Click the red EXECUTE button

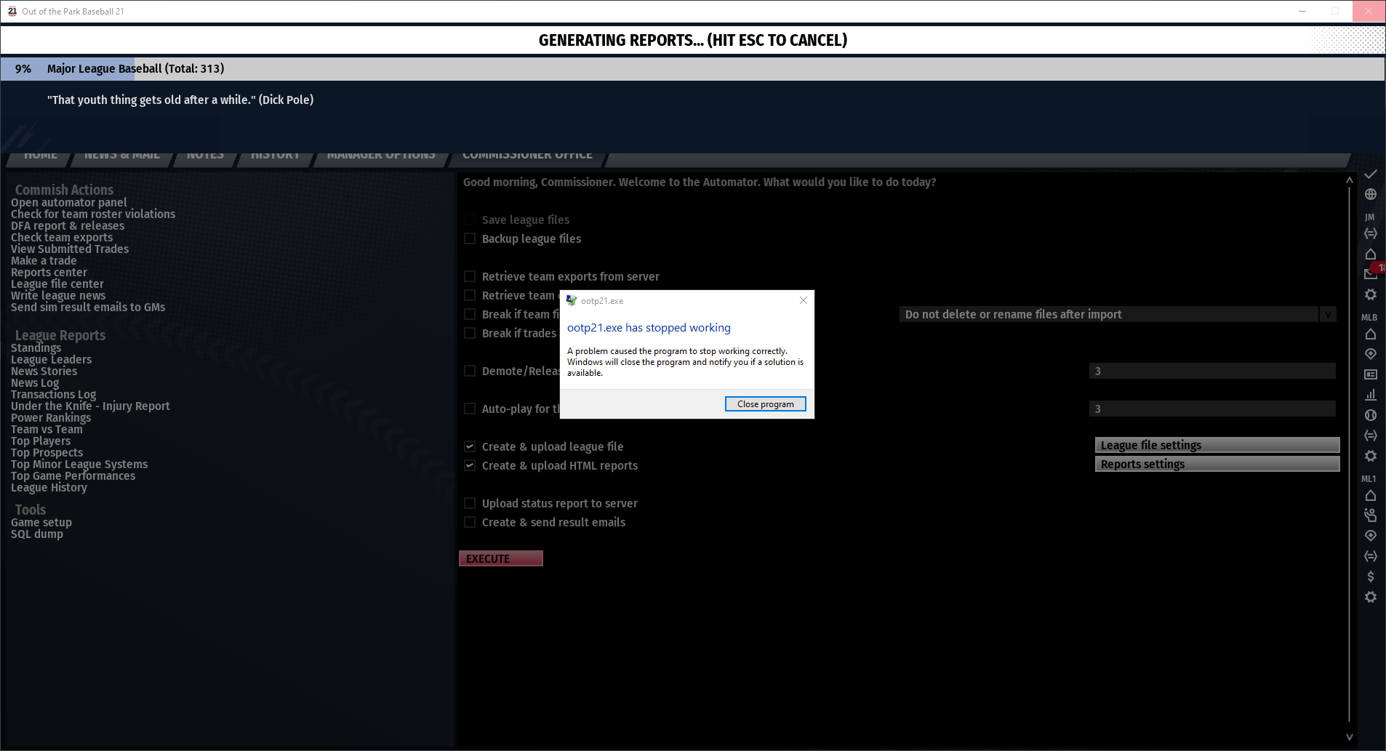[501, 558]
